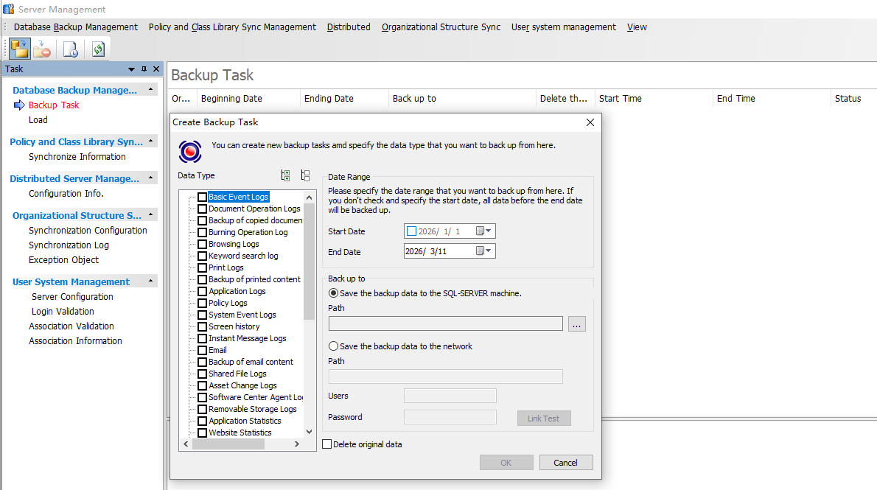Screen dimensions: 877x490
Task: Click the browse ellipsis button for Path
Action: pos(576,324)
